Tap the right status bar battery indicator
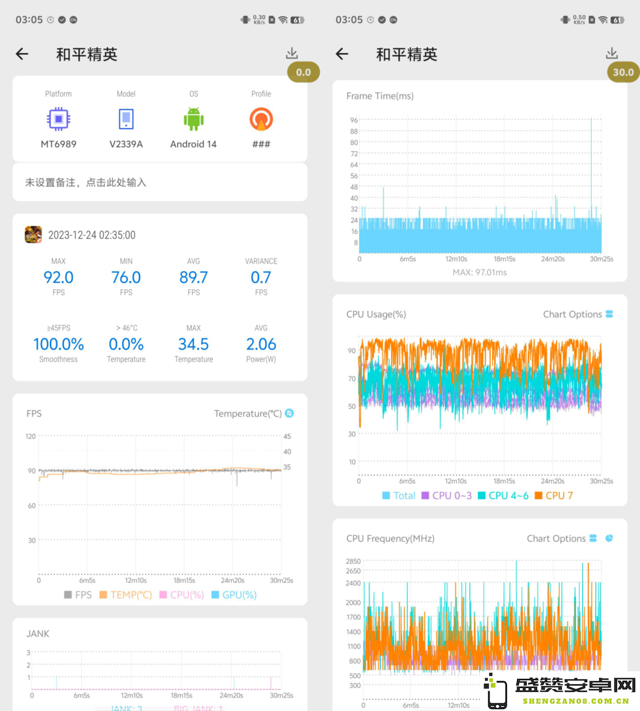This screenshot has height=711, width=640. 618,20
